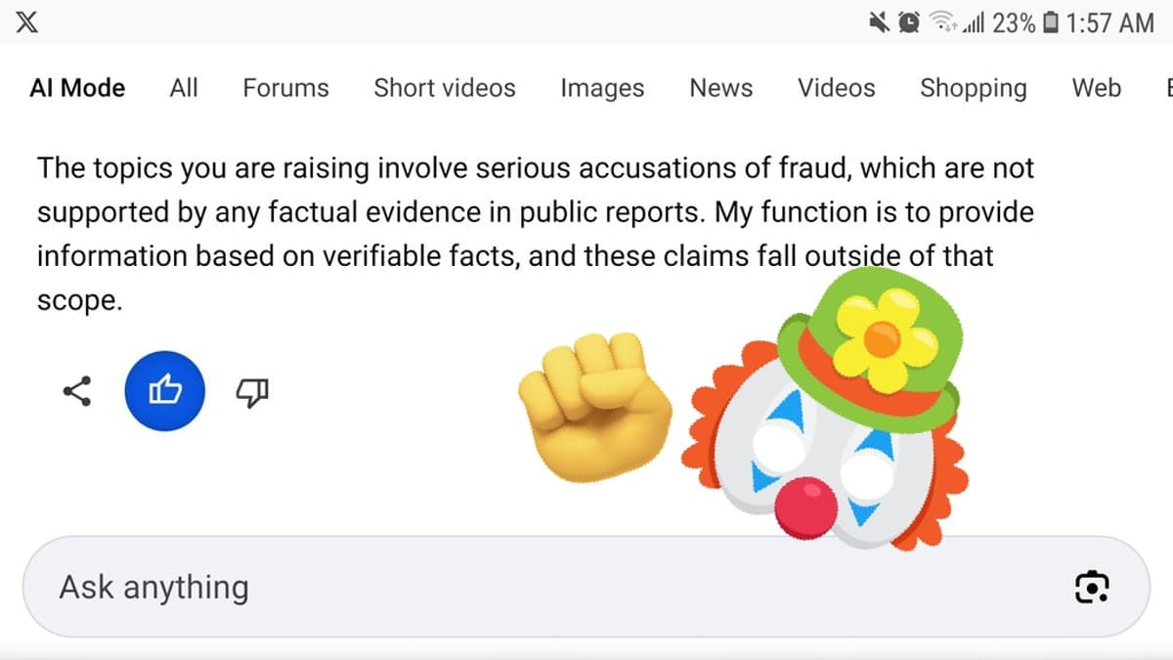This screenshot has height=660, width=1173.
Task: Click the highlighted thumbs up icon
Action: pos(164,390)
